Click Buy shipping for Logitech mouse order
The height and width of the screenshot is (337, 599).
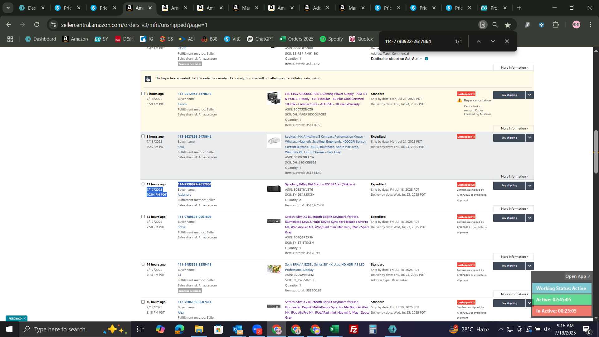(509, 138)
